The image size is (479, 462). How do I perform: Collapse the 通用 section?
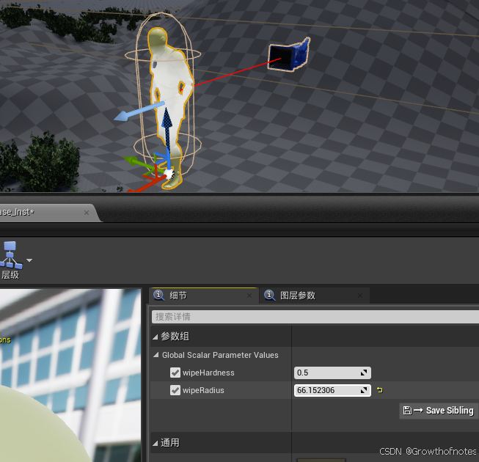click(x=156, y=443)
